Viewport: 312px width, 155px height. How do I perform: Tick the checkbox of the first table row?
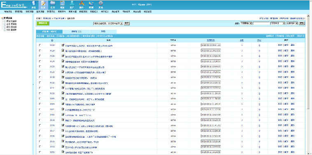tap(40, 45)
